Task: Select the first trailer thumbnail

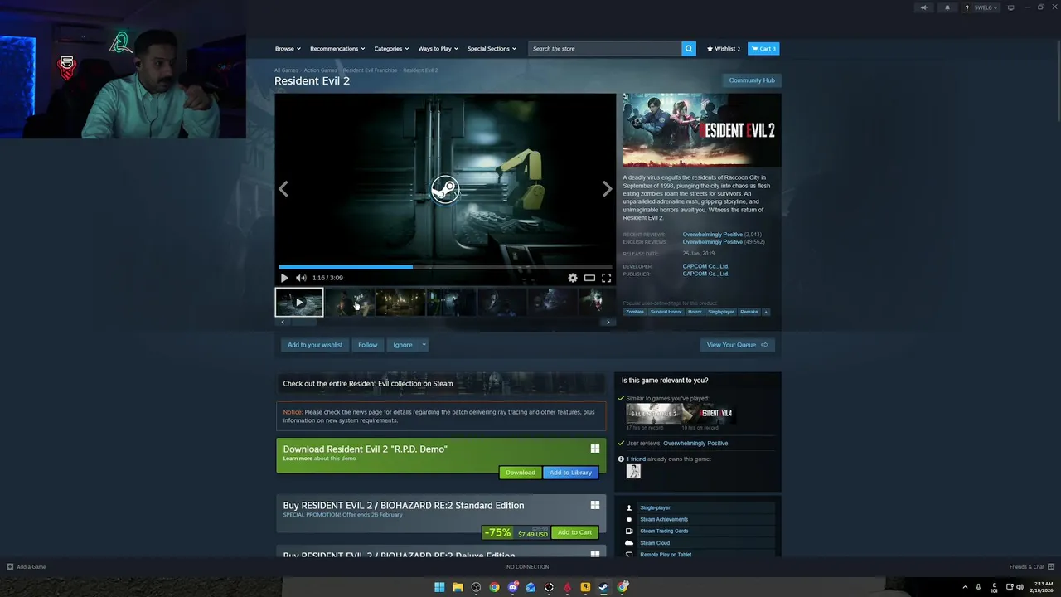Action: [299, 302]
